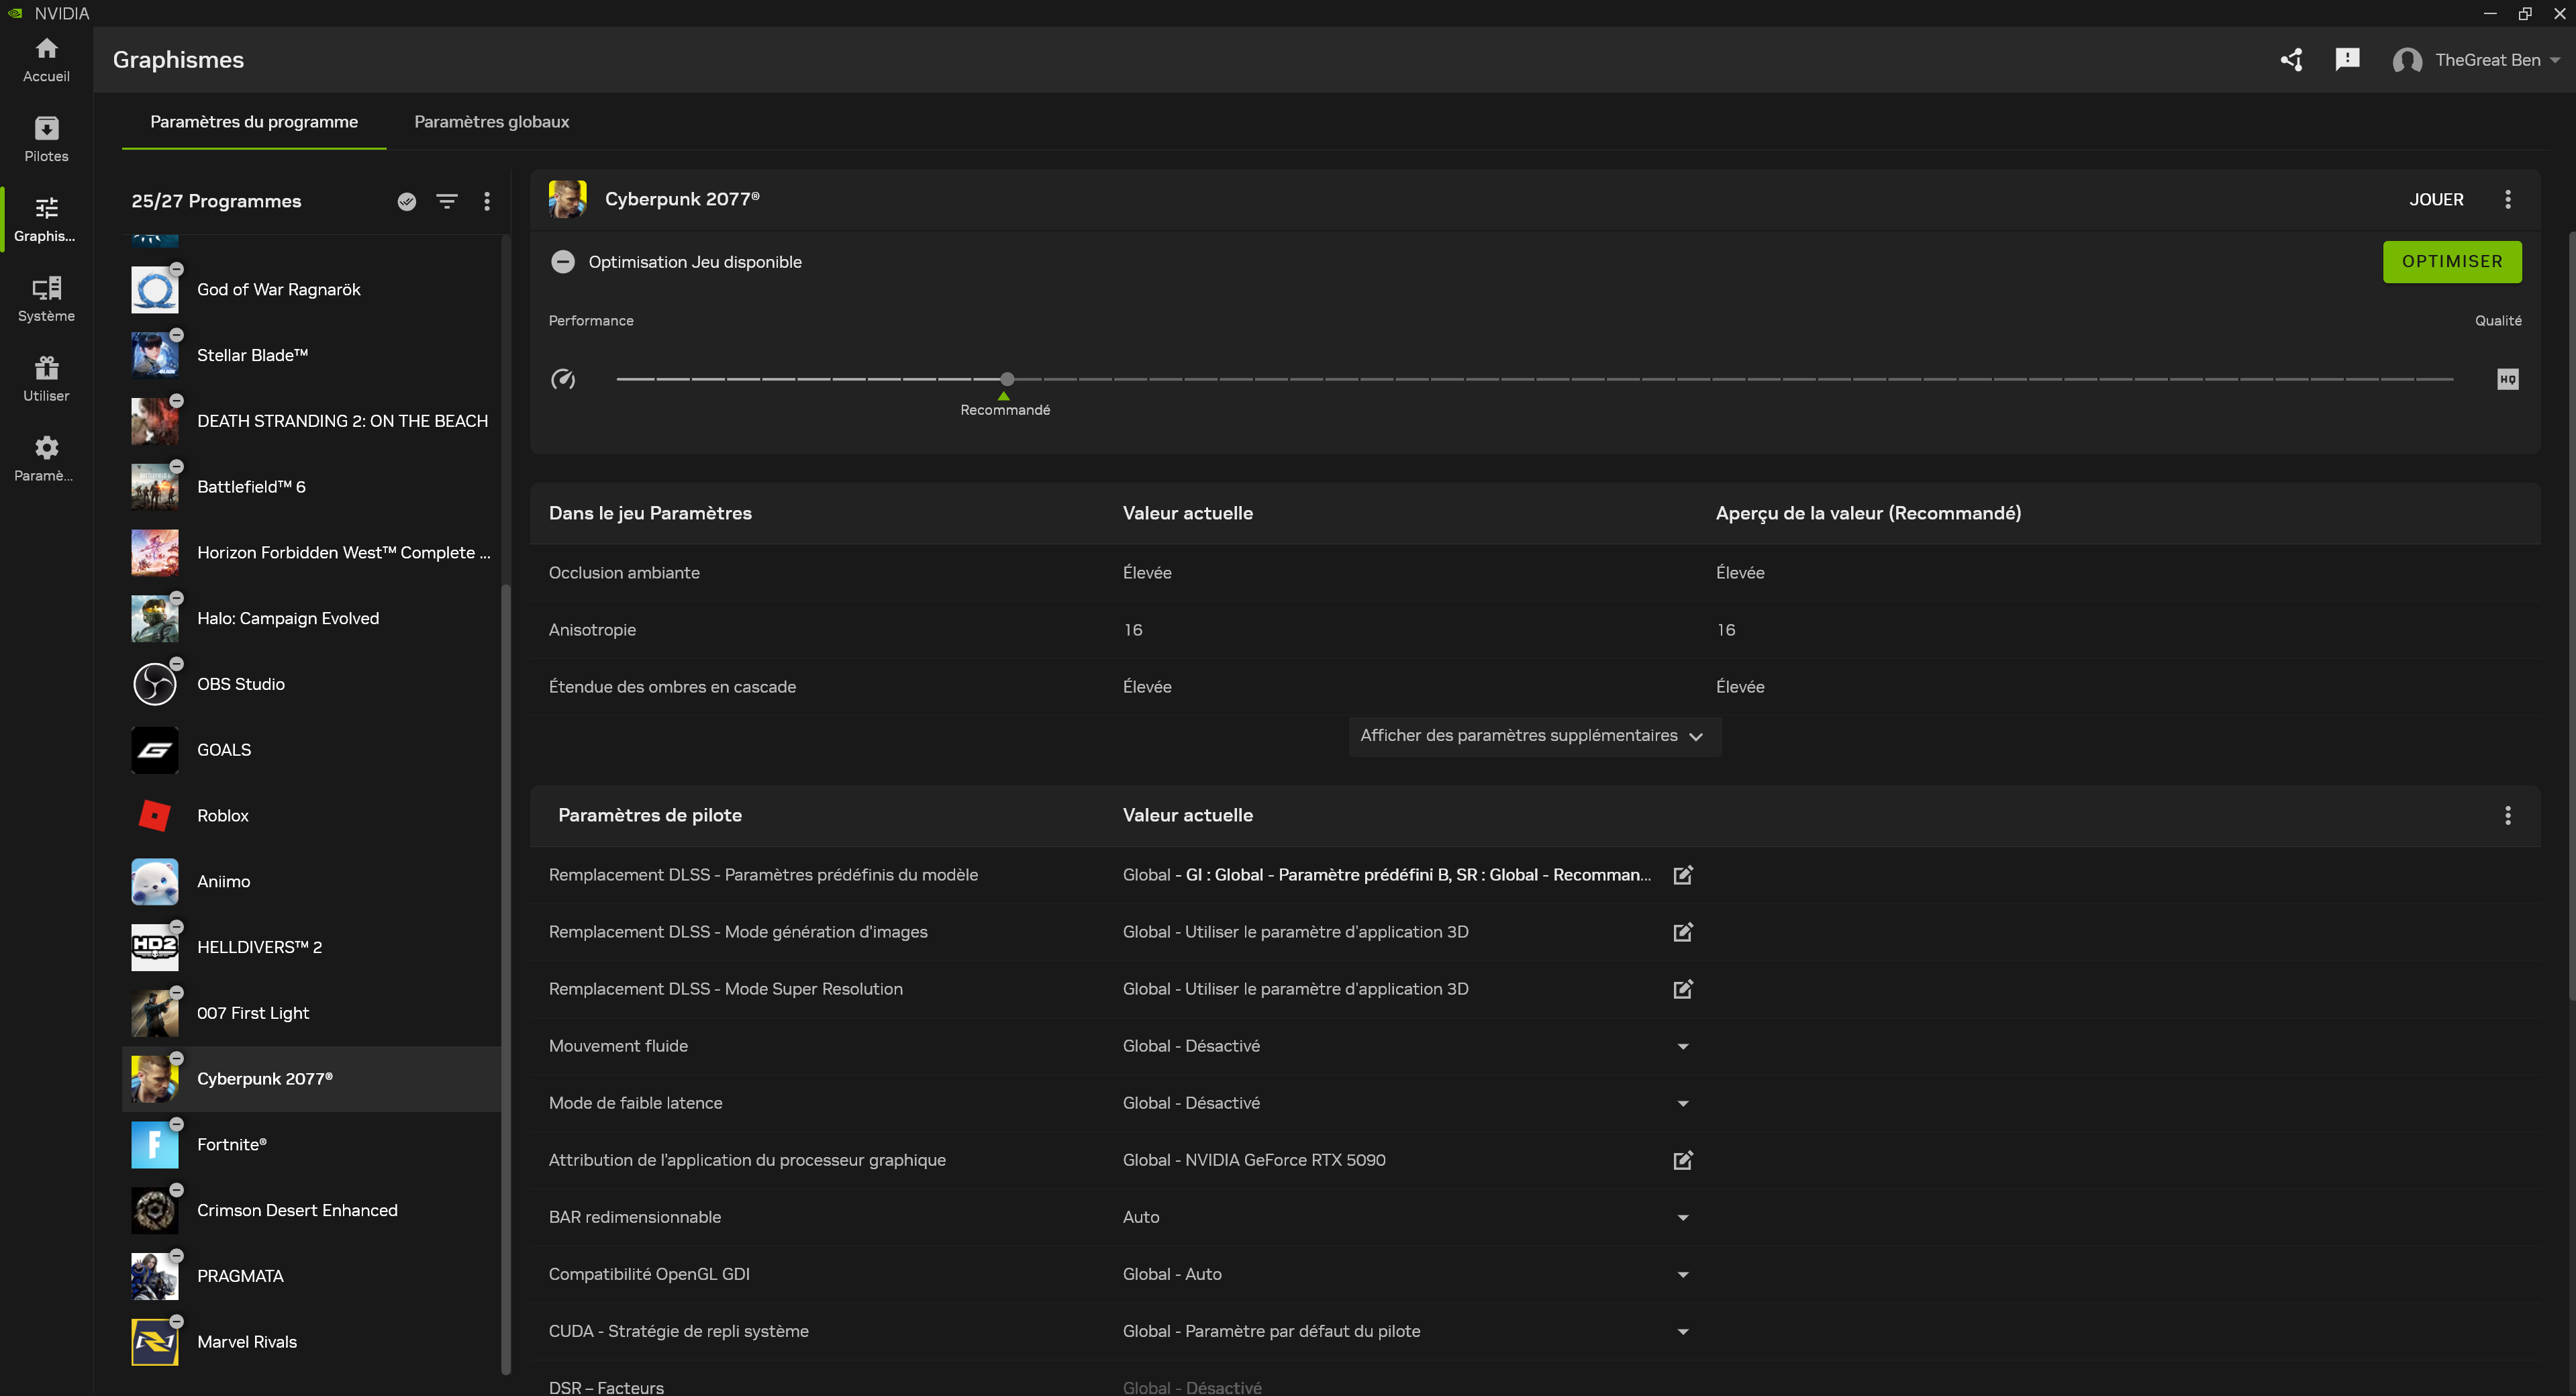The image size is (2576, 1396).
Task: Select God of War Ragnarök in list
Action: pos(311,290)
